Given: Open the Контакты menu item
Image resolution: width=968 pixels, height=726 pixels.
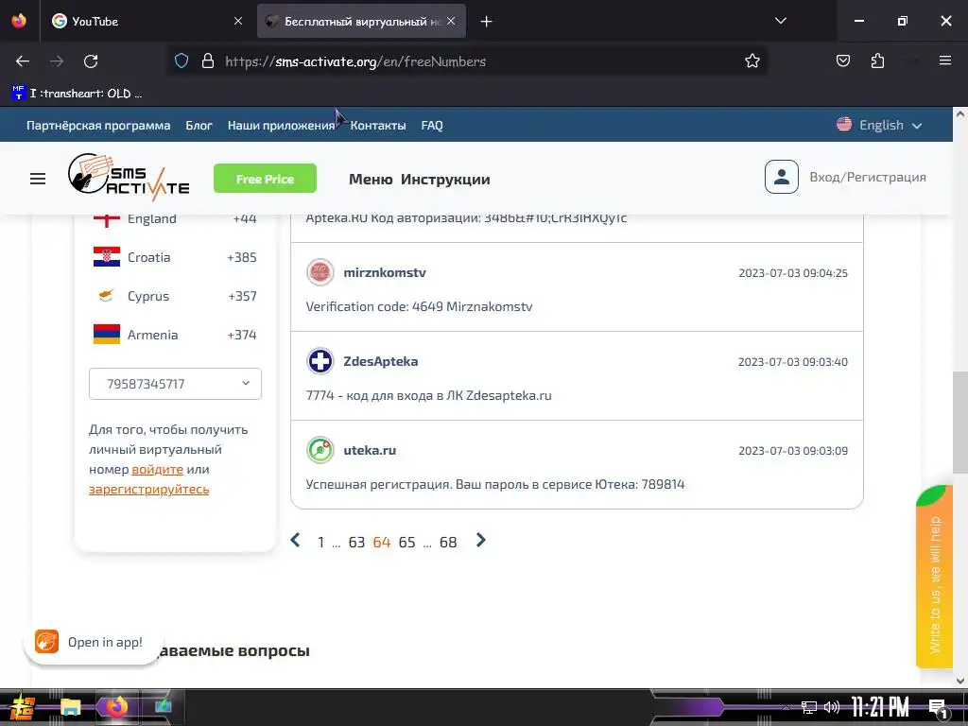Looking at the screenshot, I should (378, 126).
